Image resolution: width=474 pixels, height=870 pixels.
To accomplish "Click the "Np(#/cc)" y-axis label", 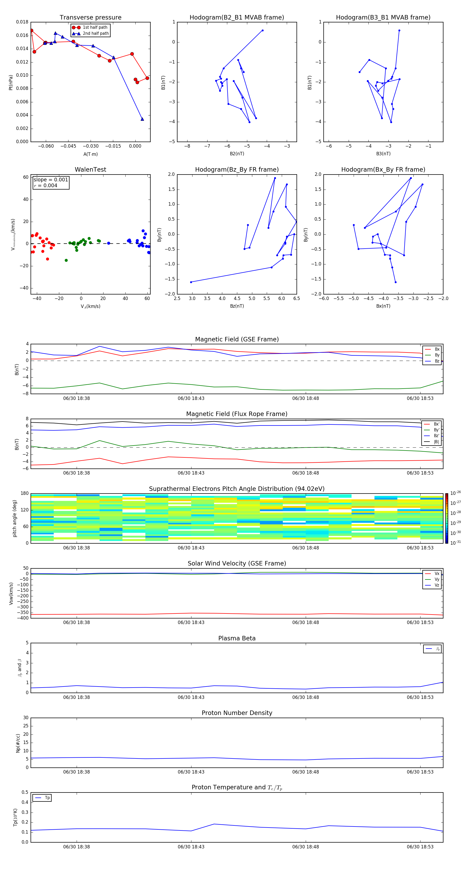I will 18,743.
